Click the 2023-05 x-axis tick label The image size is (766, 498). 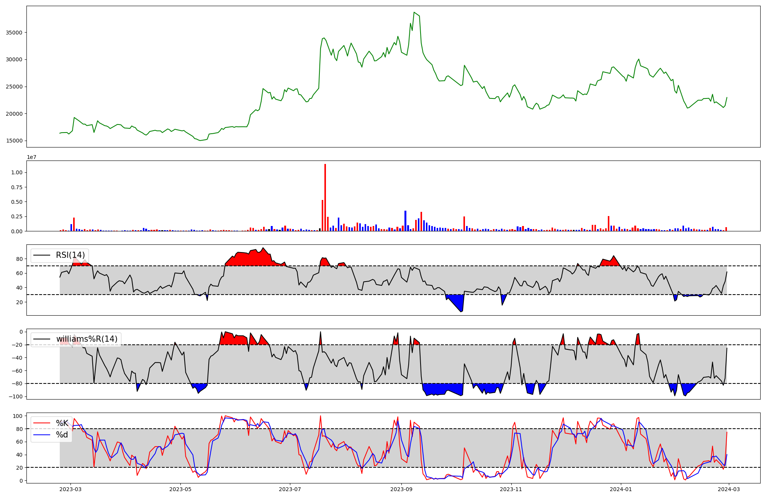(x=180, y=489)
